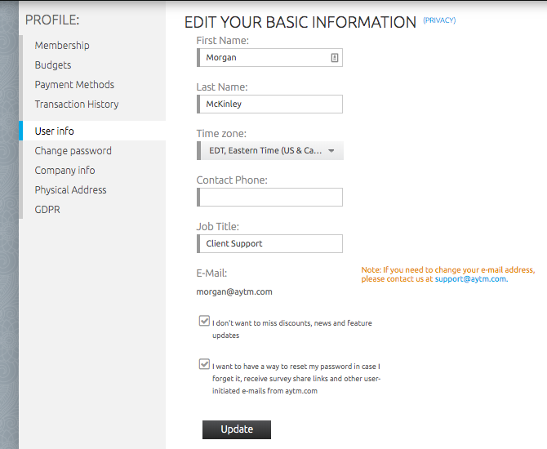Select Payment Methods in sidebar
The width and height of the screenshot is (547, 449).
74,85
